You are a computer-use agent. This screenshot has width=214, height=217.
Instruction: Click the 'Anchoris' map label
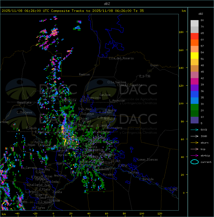[60, 176]
